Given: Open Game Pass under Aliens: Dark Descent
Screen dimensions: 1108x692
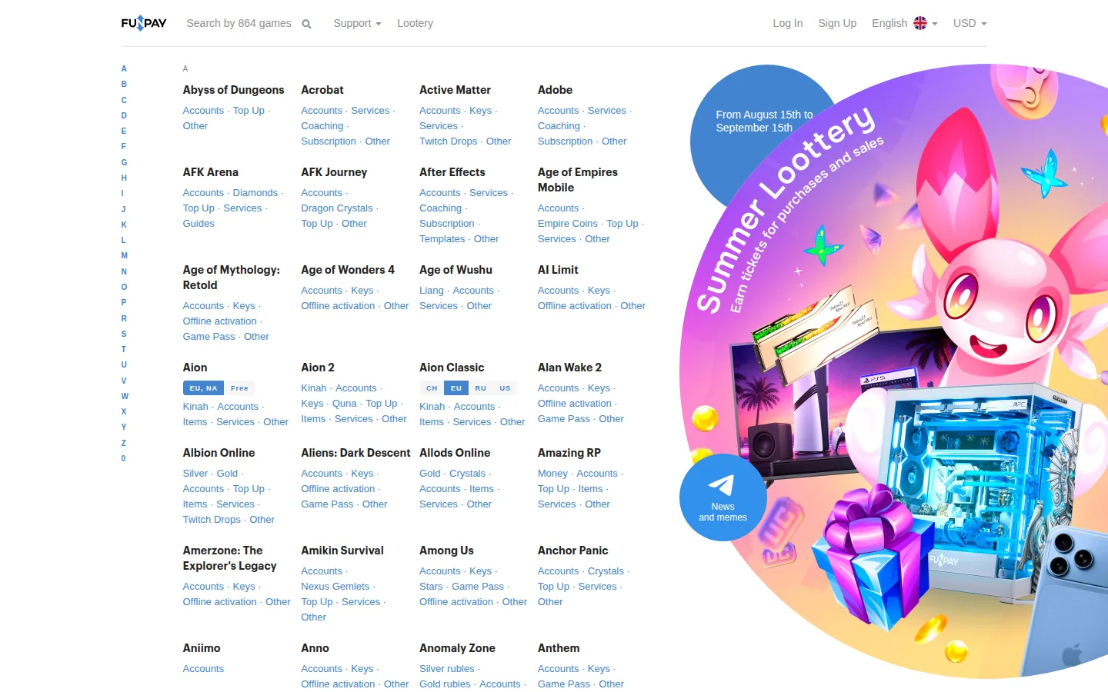Looking at the screenshot, I should coord(327,504).
